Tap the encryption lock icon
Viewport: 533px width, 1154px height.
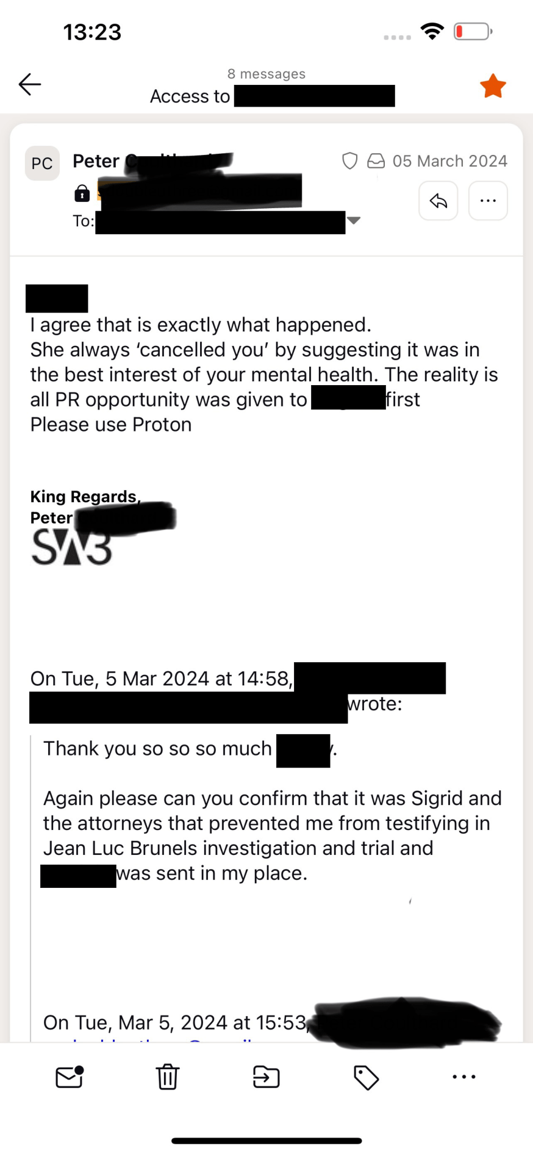(82, 193)
